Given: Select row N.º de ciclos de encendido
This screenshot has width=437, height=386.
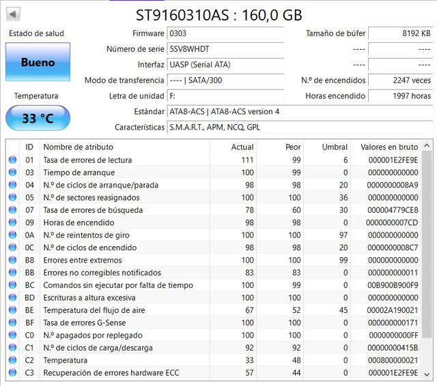Looking at the screenshot, I should [214, 248].
